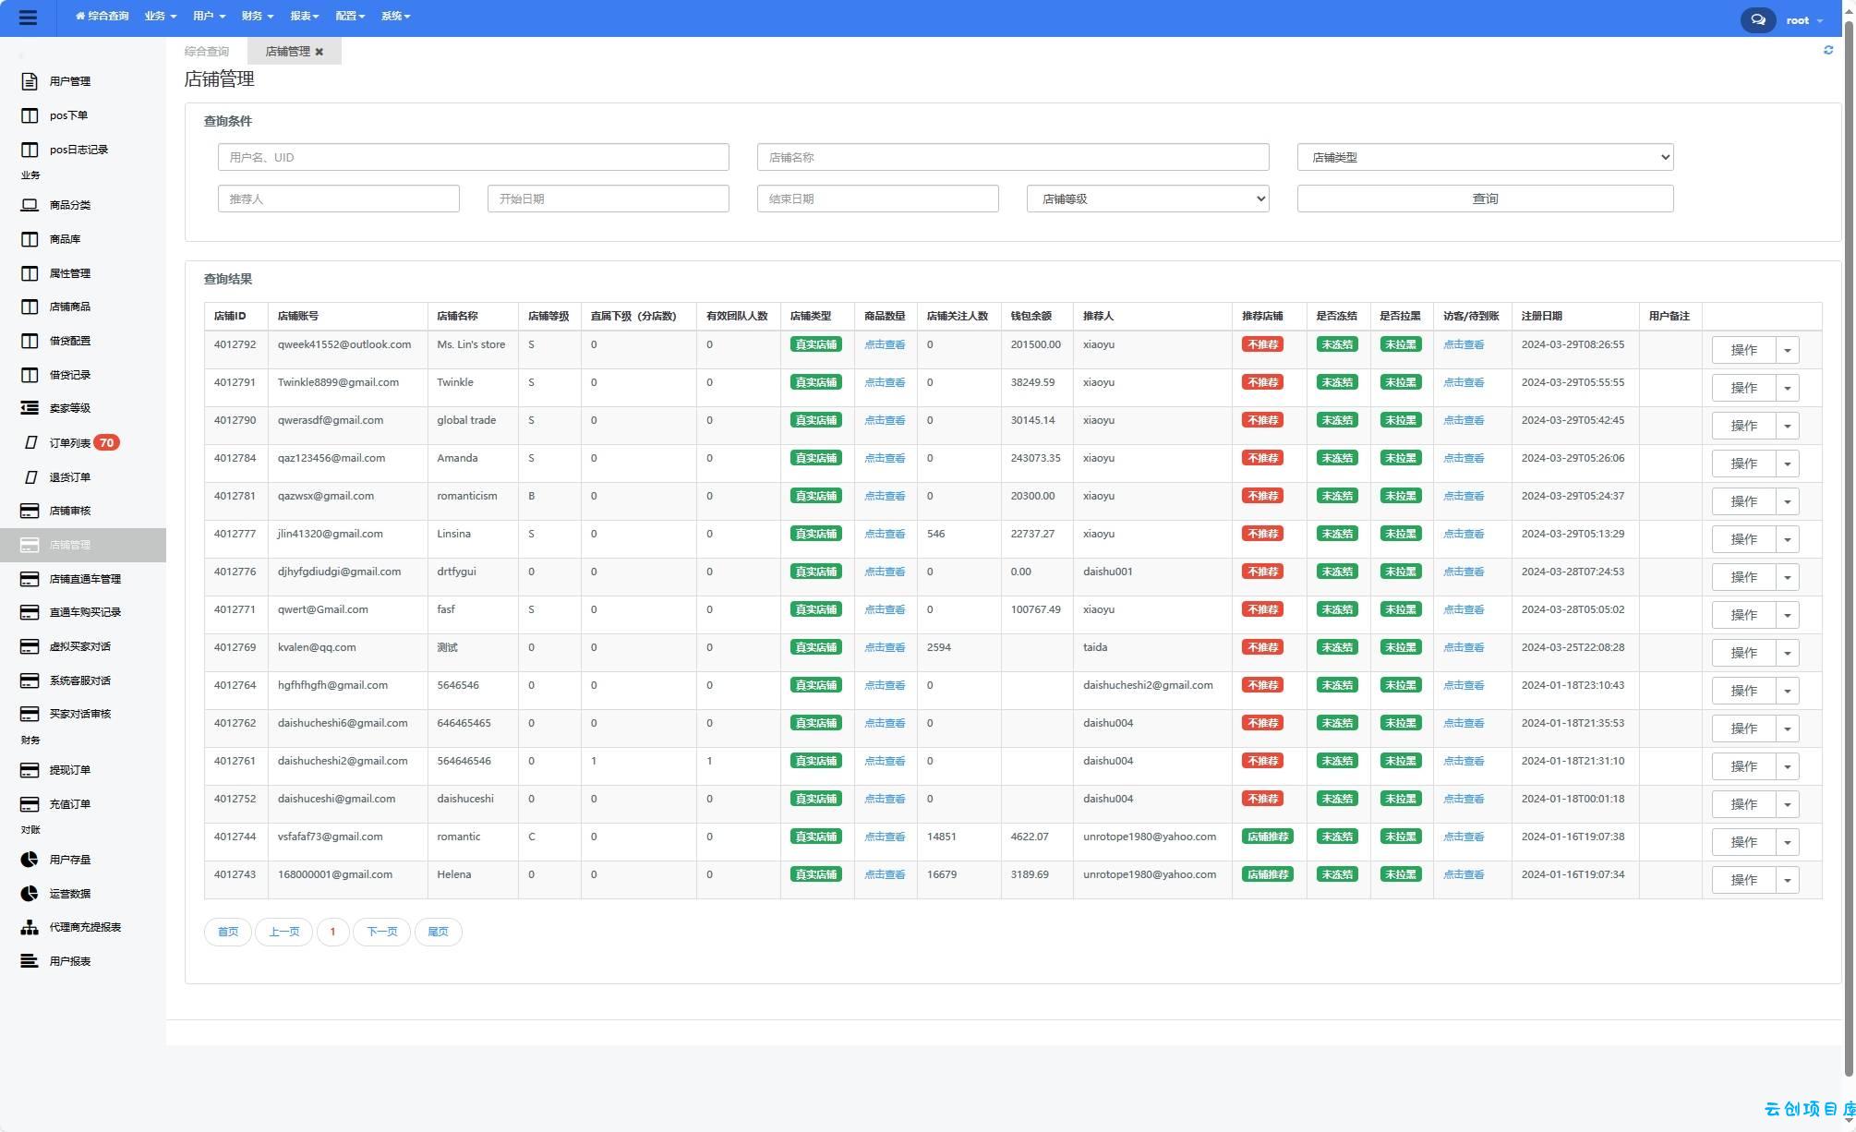Focus the 用户名、UID input field
Screen dimensions: 1856x1132
[473, 157]
